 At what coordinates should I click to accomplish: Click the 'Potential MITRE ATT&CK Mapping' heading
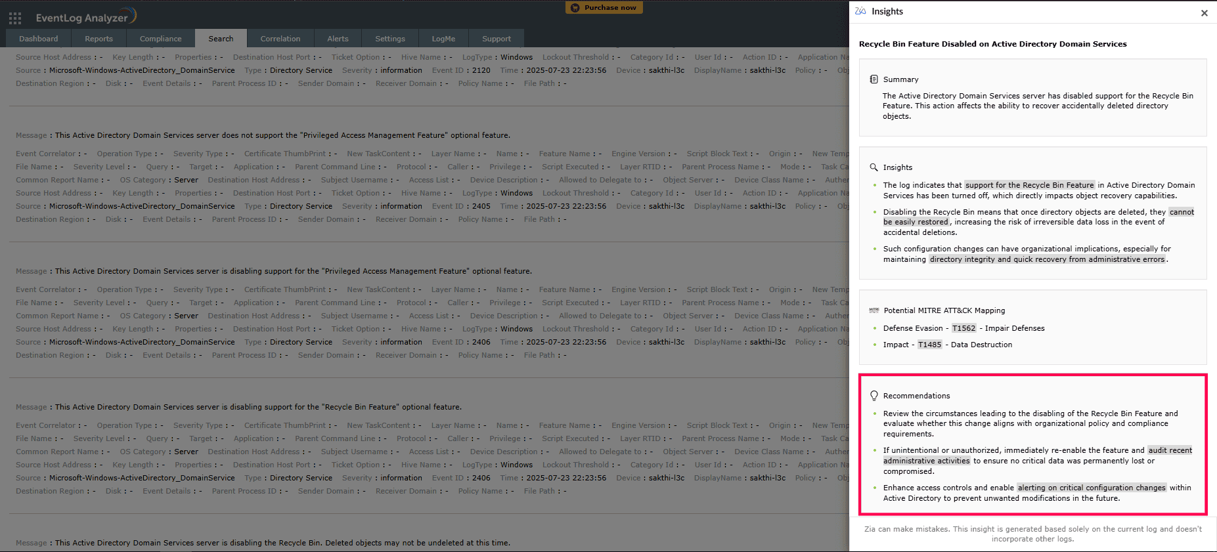(x=944, y=310)
